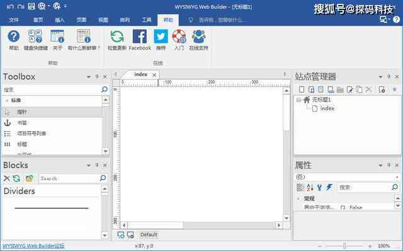Image resolution: width=403 pixels, height=251 pixels.
Task: Click first breakpoint icon beside Default
Action: pos(120,235)
